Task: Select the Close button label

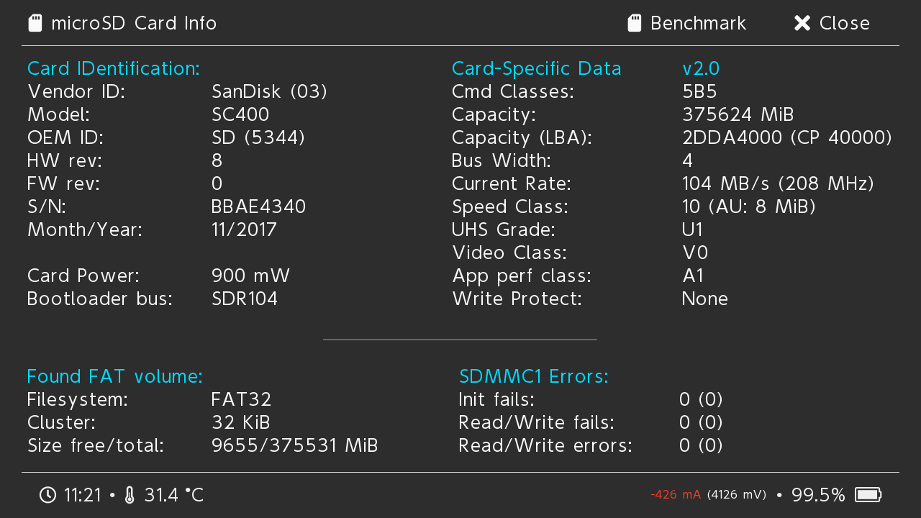Action: tap(845, 23)
